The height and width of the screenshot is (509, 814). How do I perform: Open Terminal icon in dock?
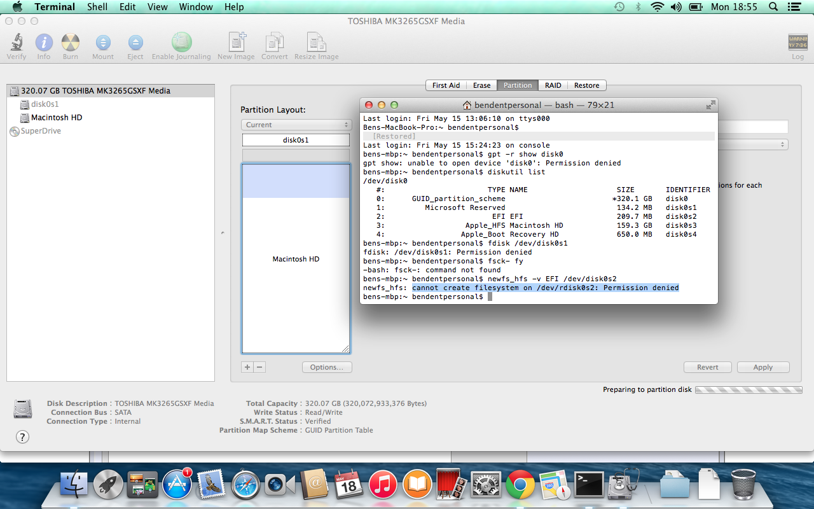588,485
